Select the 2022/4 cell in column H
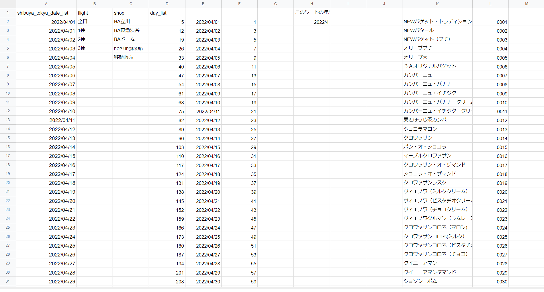The width and height of the screenshot is (544, 292). (312, 22)
